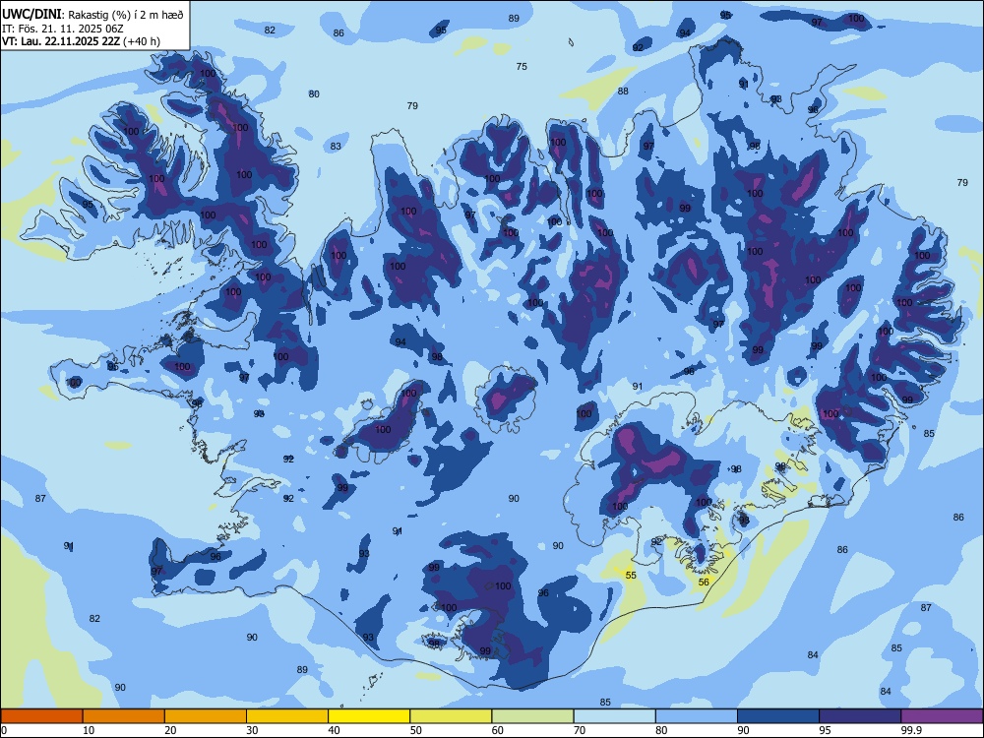Viewport: 984px width, 738px height.
Task: Click the legend tick label '70'
Action: [x=580, y=730]
